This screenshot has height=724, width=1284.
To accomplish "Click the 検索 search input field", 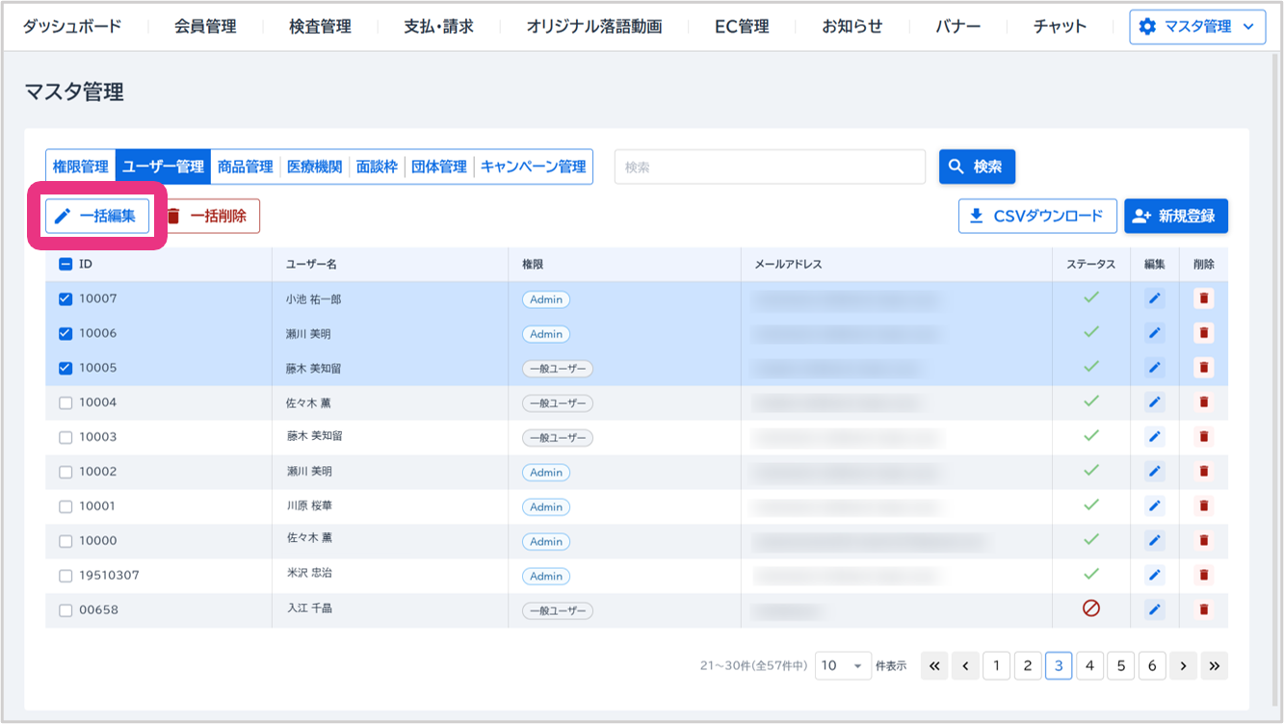I will [769, 167].
